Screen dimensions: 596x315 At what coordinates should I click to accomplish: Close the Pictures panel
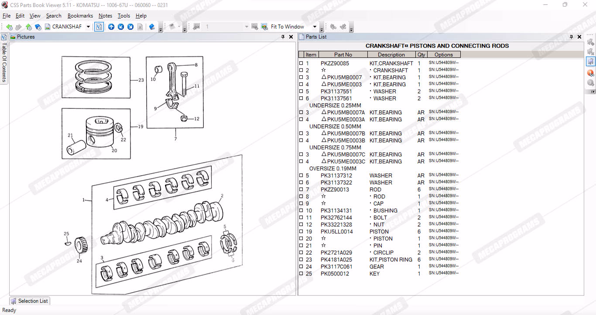click(x=291, y=37)
